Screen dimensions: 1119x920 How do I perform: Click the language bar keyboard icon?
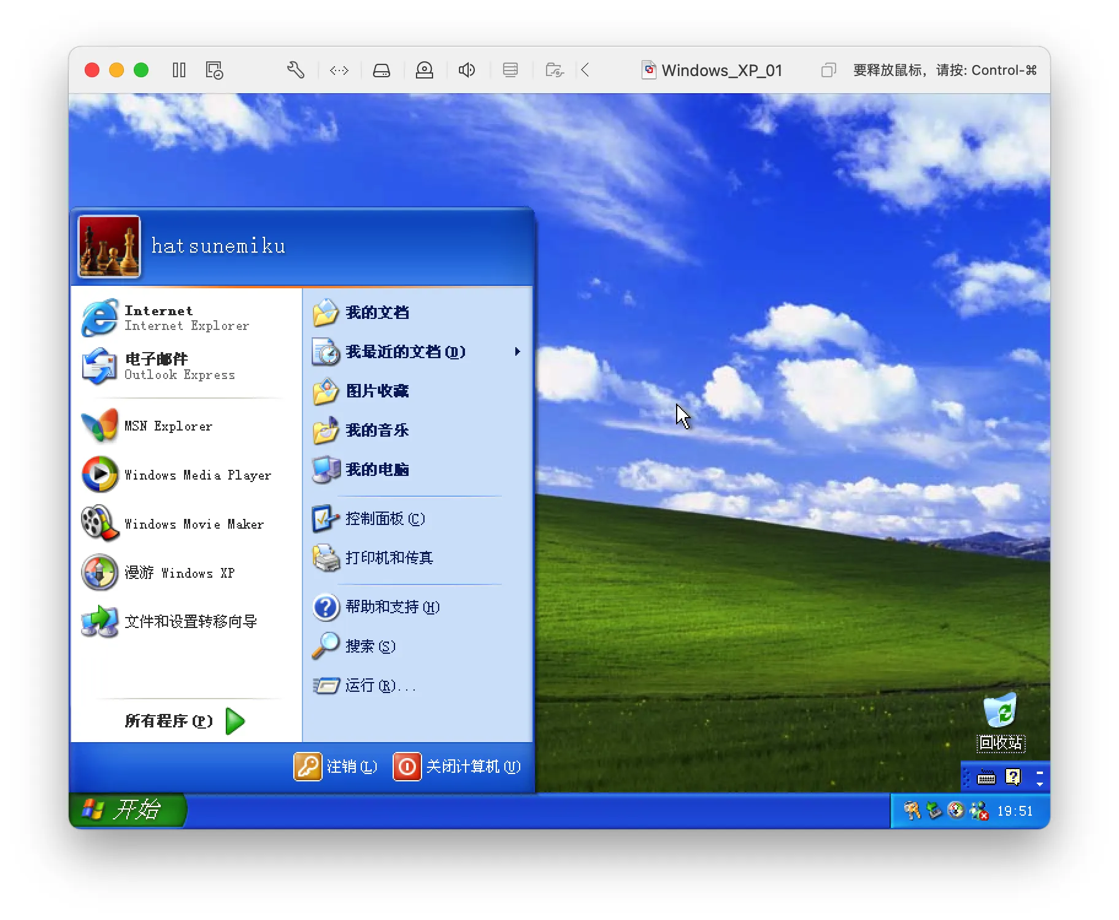coord(986,778)
